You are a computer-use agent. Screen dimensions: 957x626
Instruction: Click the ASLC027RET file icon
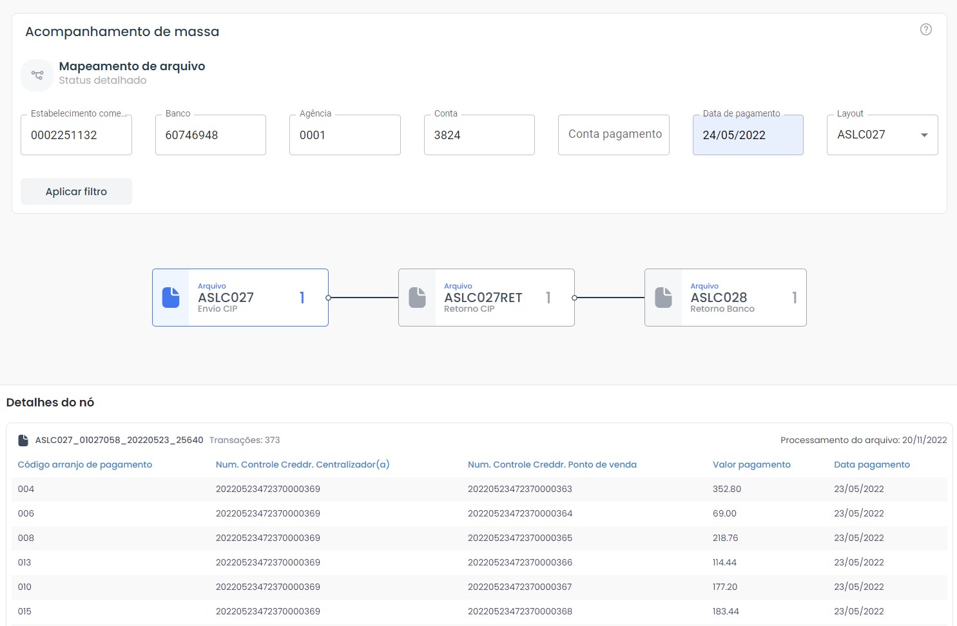[x=417, y=298]
